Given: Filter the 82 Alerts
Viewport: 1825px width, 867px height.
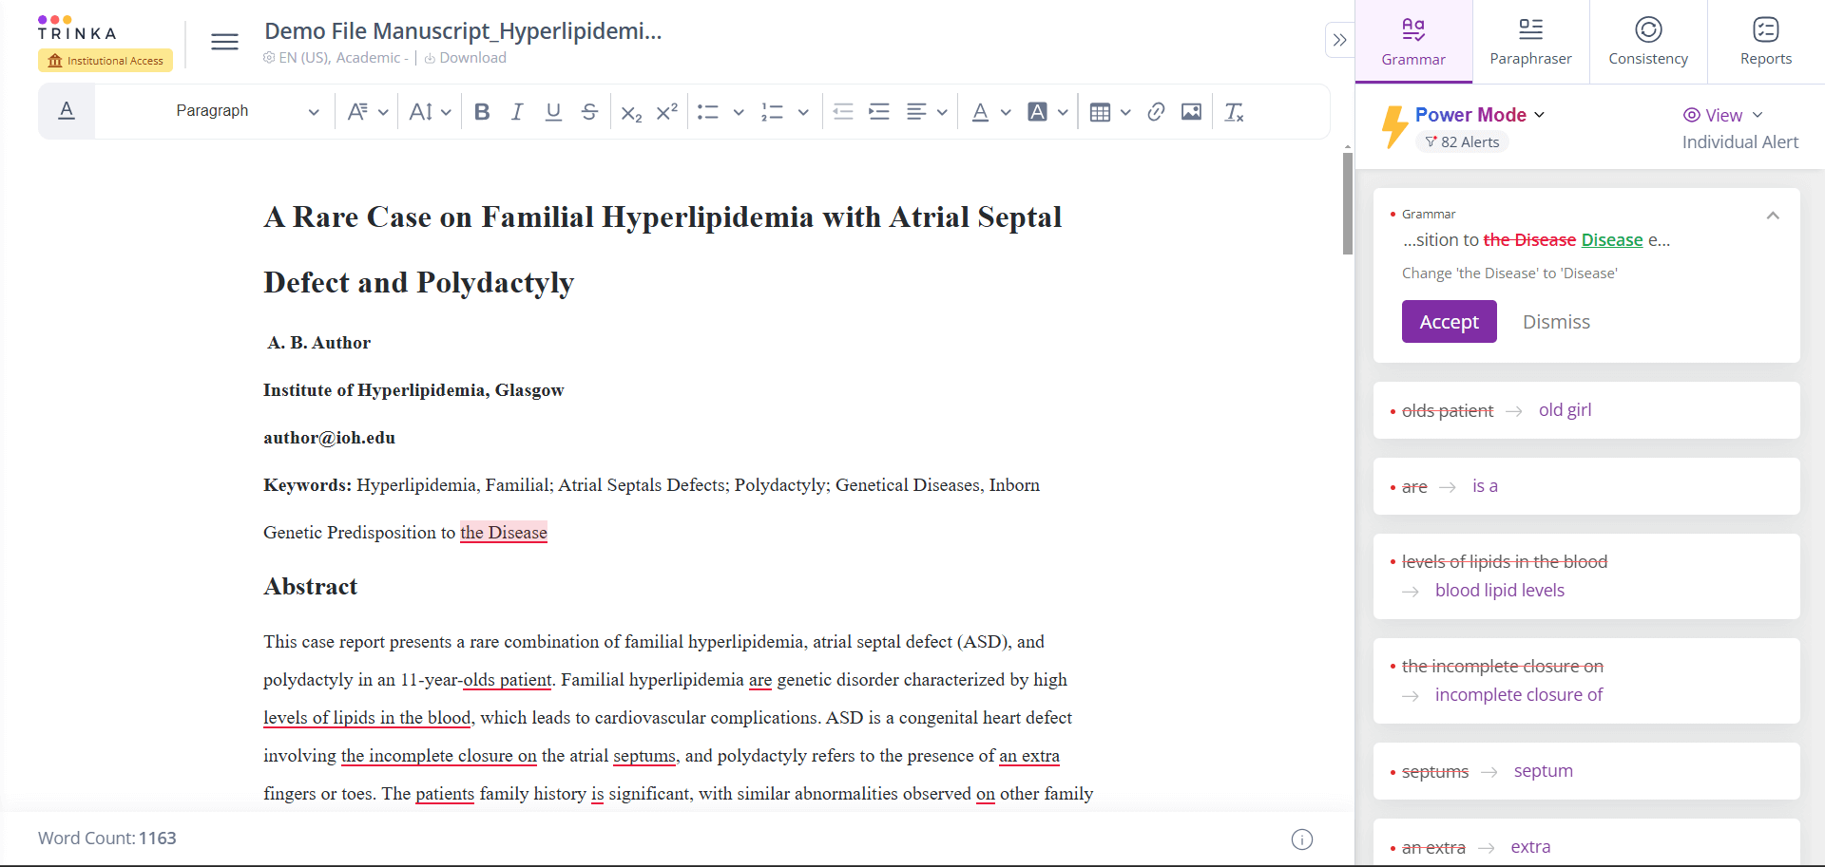Looking at the screenshot, I should [1462, 141].
